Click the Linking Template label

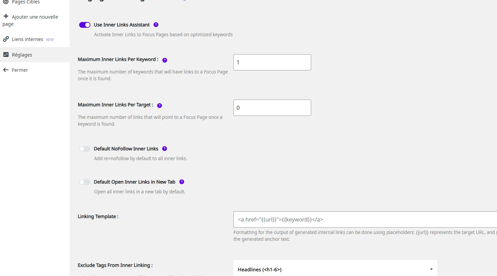(98, 216)
